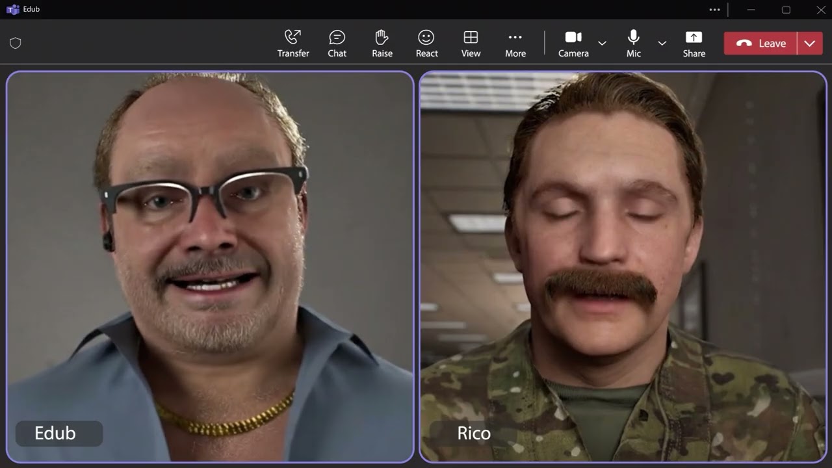Viewport: 832px width, 468px height.
Task: Close the Teams meeting window
Action: pos(820,9)
